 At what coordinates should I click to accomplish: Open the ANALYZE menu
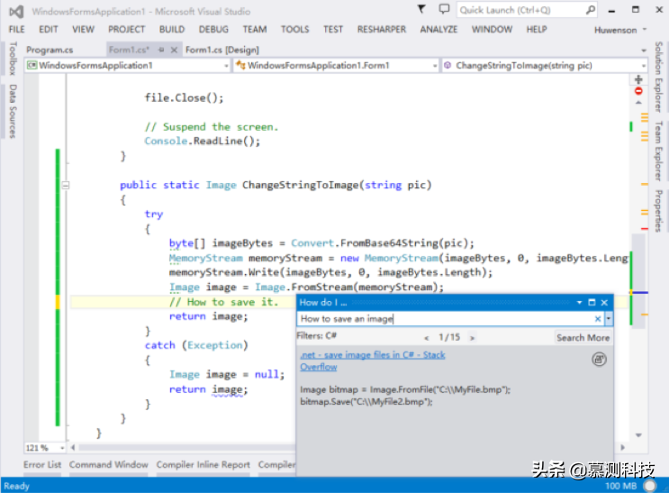coord(438,30)
